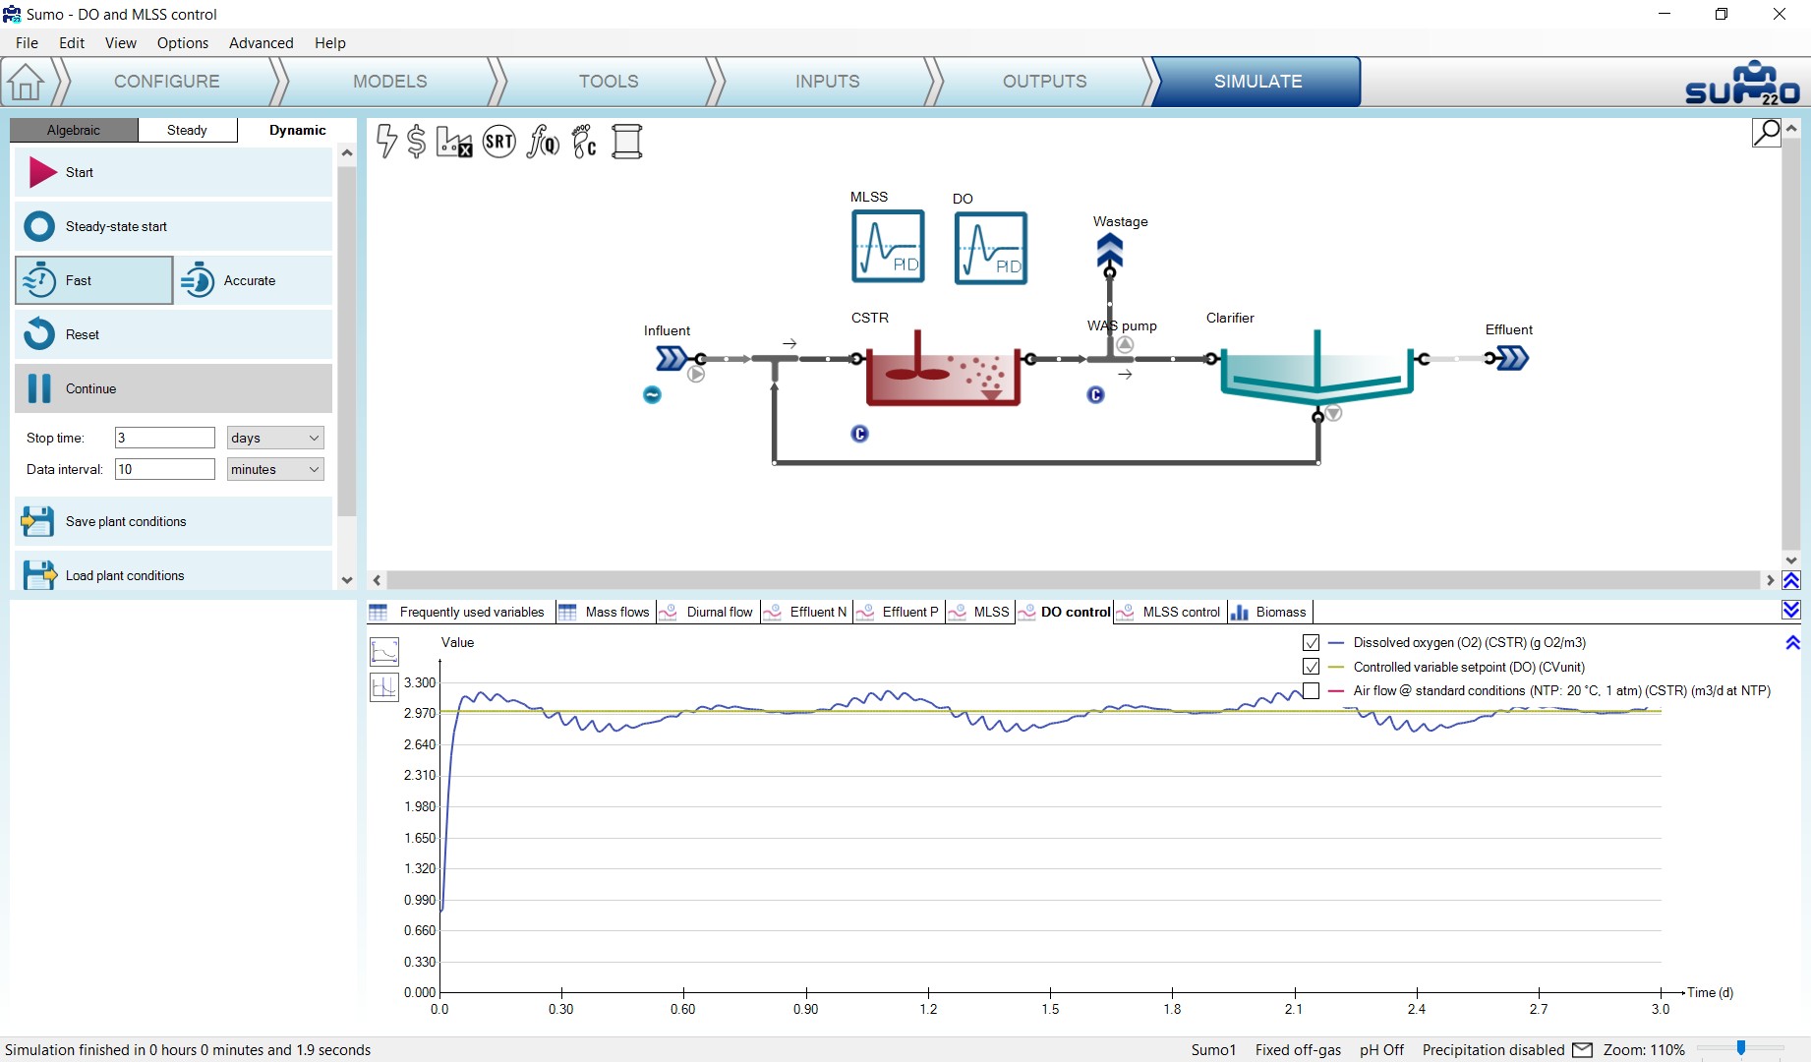This screenshot has width=1811, height=1062.
Task: Expand the output panel with up-arrow button
Action: click(1791, 581)
